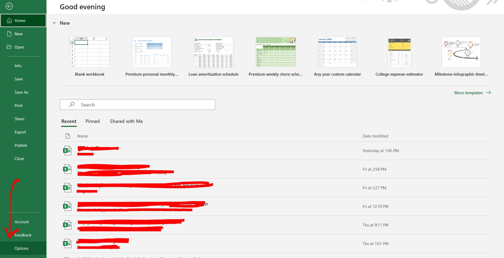Click the back arrow icon

9,6
